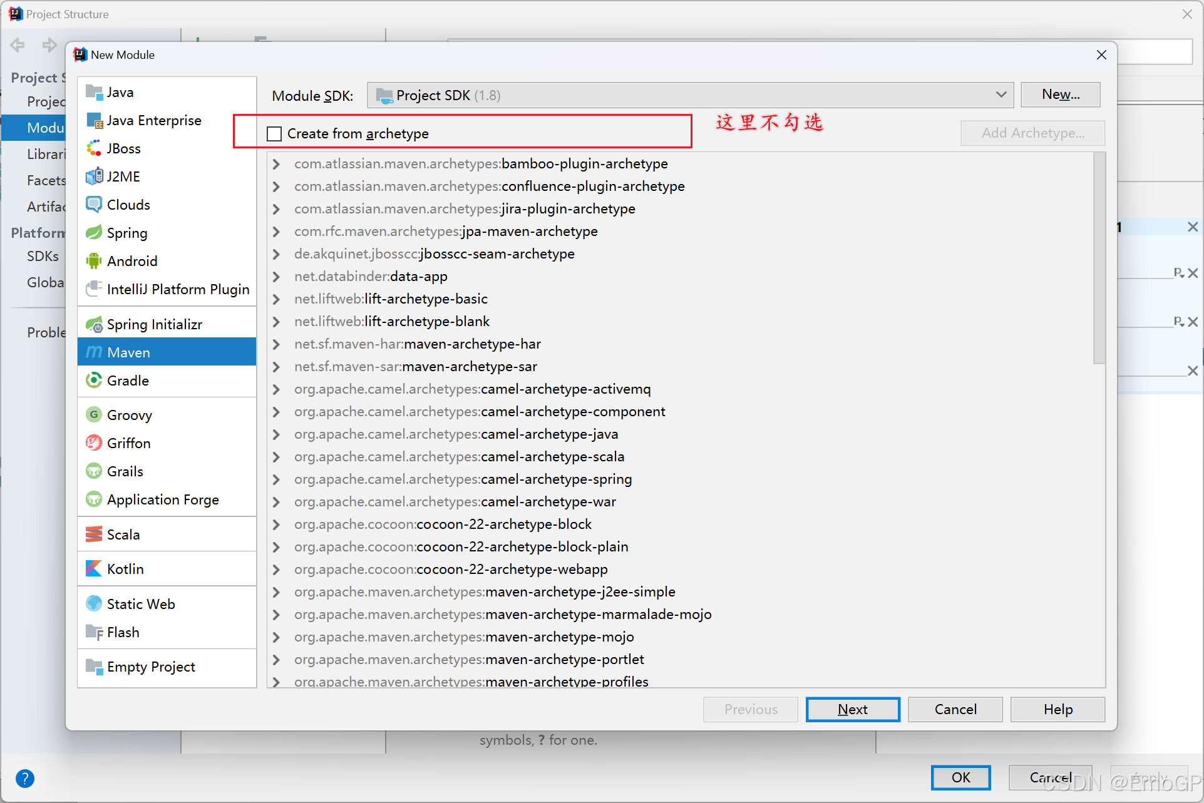
Task: Expand maven-archetype-mojo entry
Action: (276, 637)
